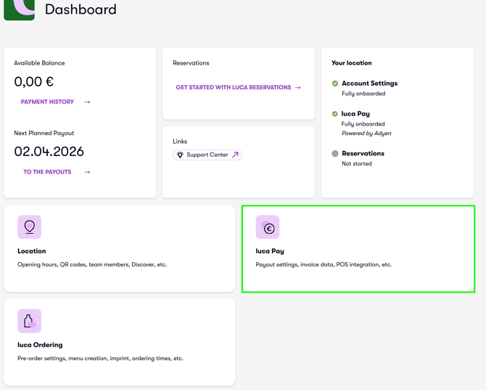Click the lightbulb icon in Support Center

[x=181, y=155]
